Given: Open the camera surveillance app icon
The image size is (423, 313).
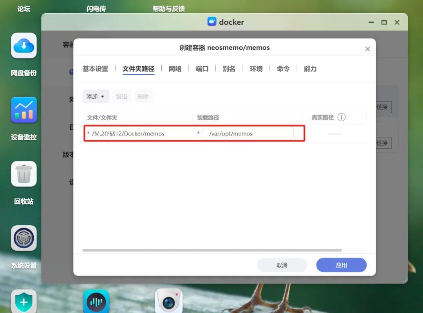Looking at the screenshot, I should 168,301.
